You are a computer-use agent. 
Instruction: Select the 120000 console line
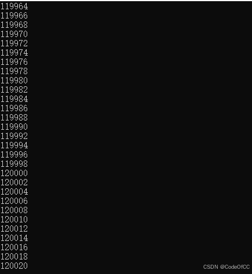14,173
